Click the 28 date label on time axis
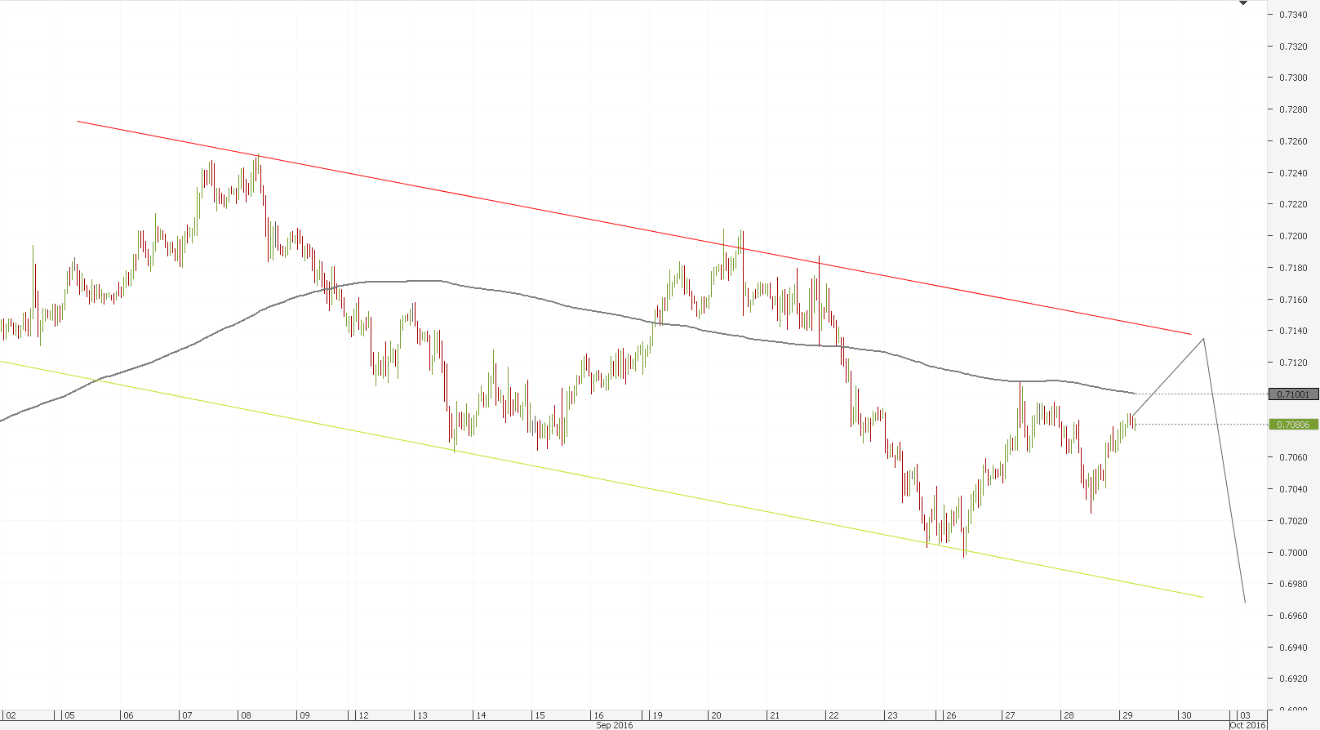Screen dimensions: 1320x730 pos(1069,715)
